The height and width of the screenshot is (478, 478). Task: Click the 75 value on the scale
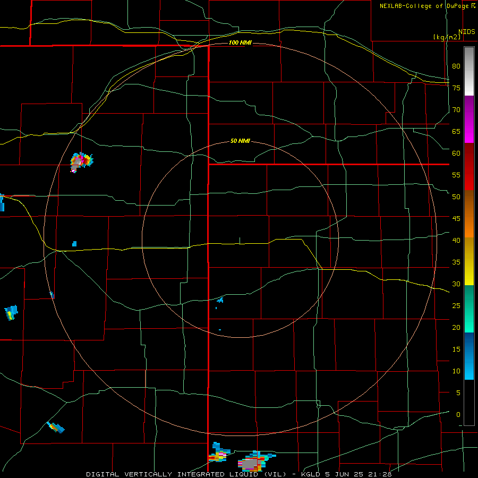456,88
